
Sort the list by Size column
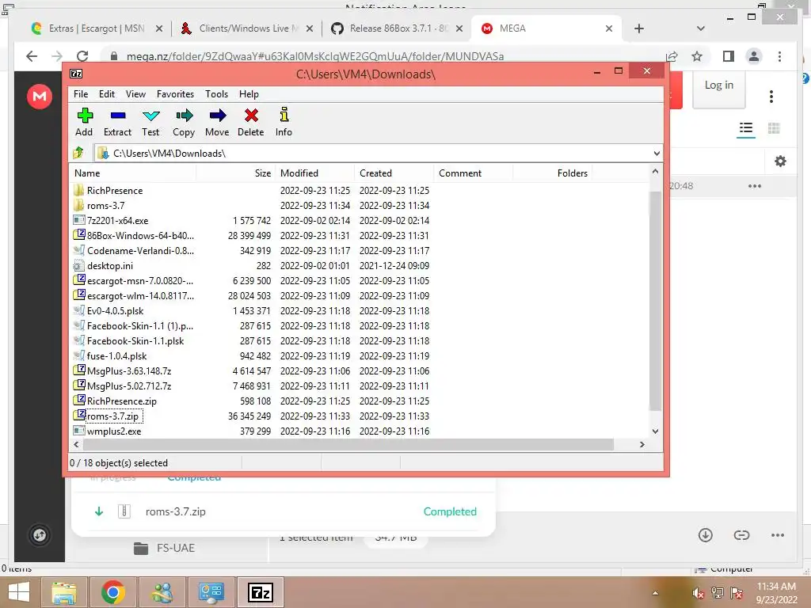pyautogui.click(x=235, y=173)
